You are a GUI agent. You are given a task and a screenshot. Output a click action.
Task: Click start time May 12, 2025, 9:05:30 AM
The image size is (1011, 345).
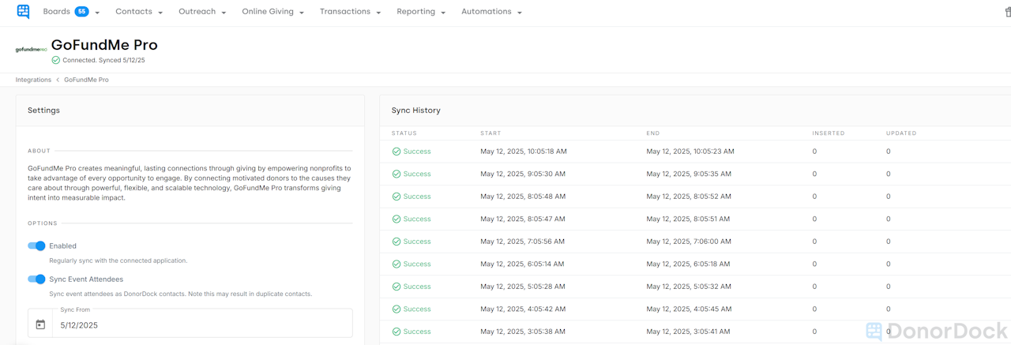click(522, 174)
